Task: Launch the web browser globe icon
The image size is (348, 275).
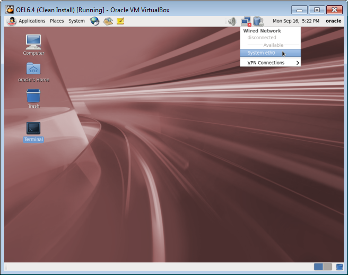Action: [94, 21]
